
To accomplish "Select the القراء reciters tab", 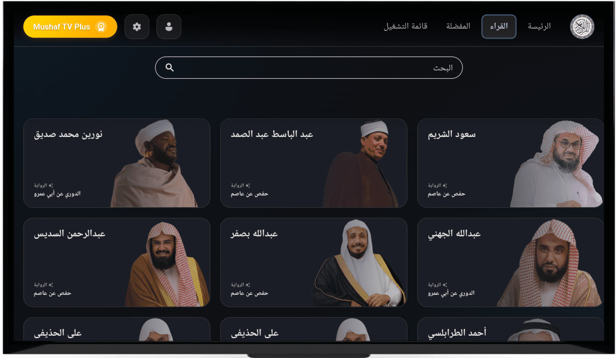I will 499,26.
